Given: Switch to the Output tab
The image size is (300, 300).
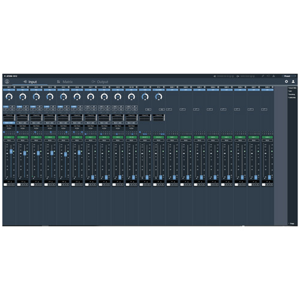Looking at the screenshot, I should [x=100, y=82].
